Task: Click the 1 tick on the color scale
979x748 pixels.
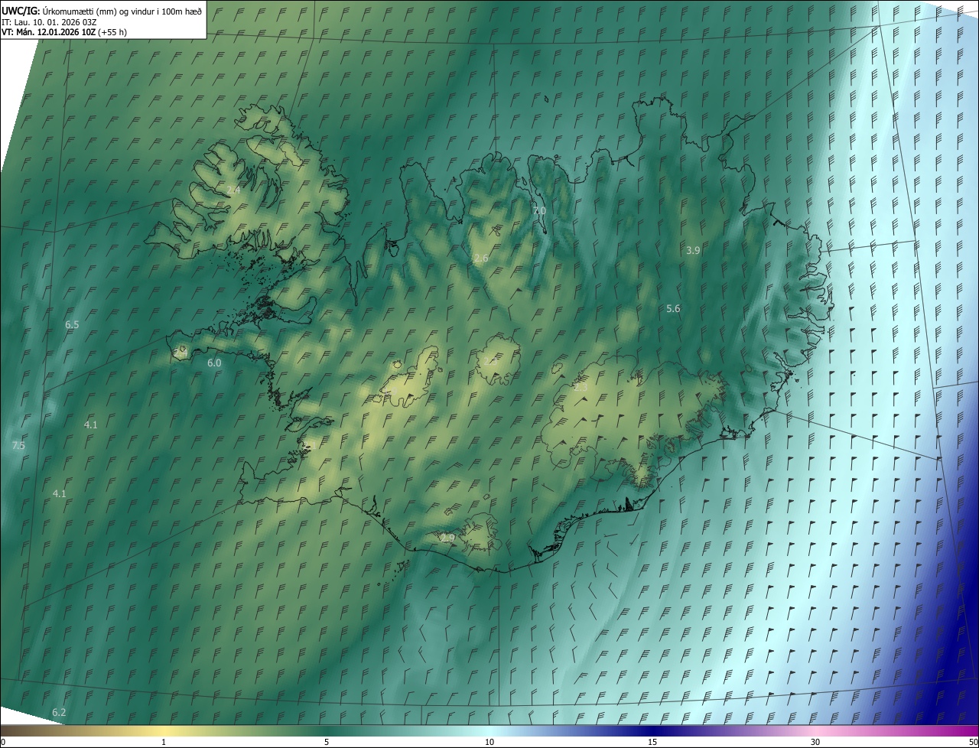Action: pos(164,743)
